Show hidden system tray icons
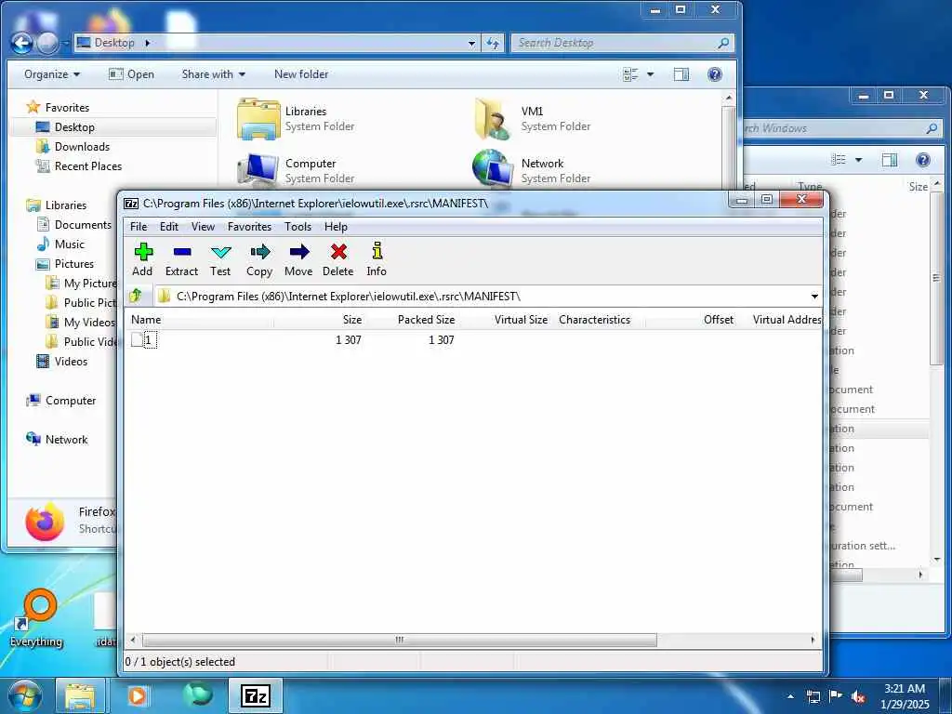952x714 pixels. click(790, 697)
